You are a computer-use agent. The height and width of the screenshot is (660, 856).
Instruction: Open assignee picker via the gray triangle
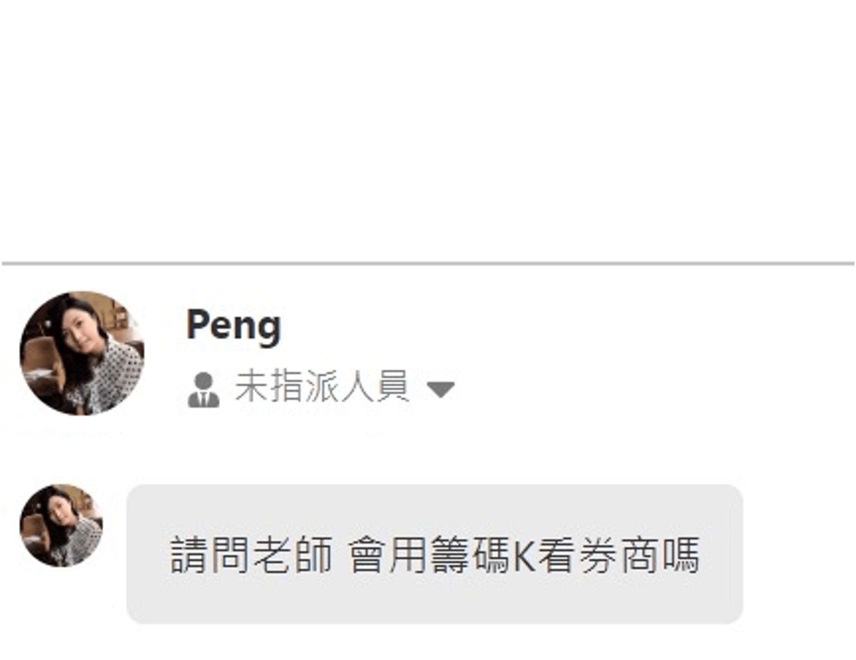[x=441, y=390]
